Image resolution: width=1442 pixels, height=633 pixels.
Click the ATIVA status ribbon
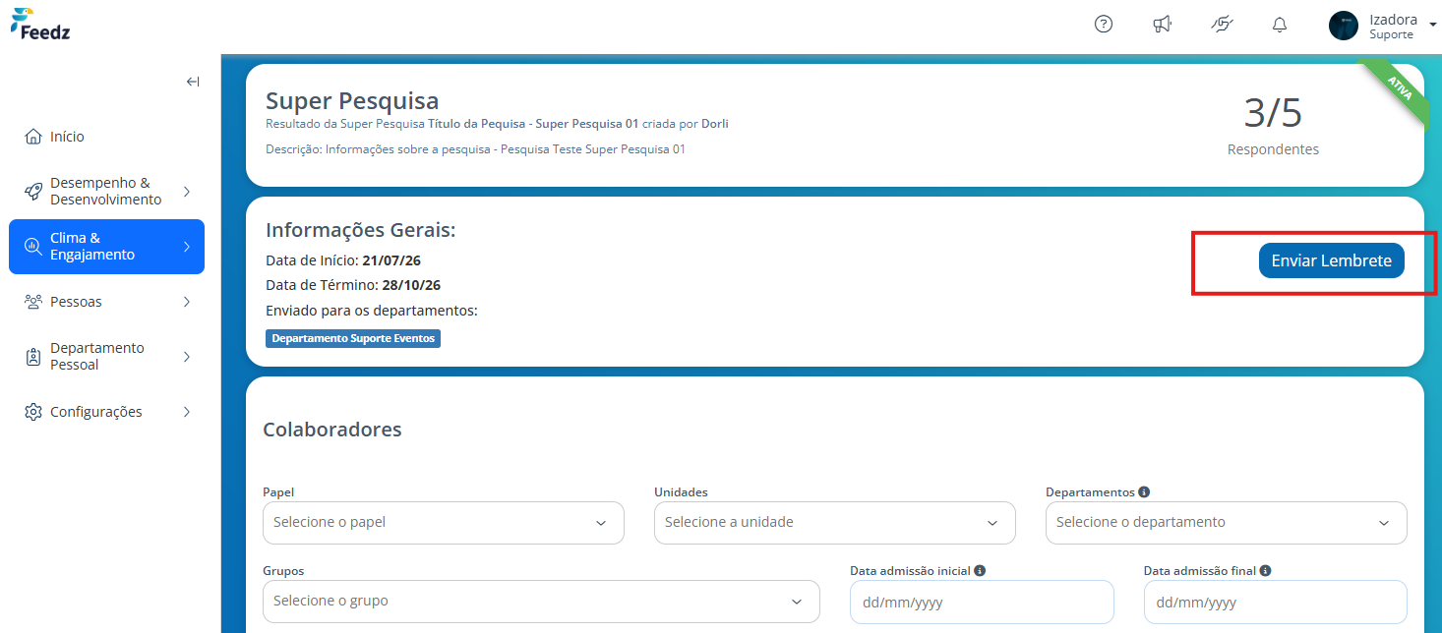pyautogui.click(x=1400, y=89)
